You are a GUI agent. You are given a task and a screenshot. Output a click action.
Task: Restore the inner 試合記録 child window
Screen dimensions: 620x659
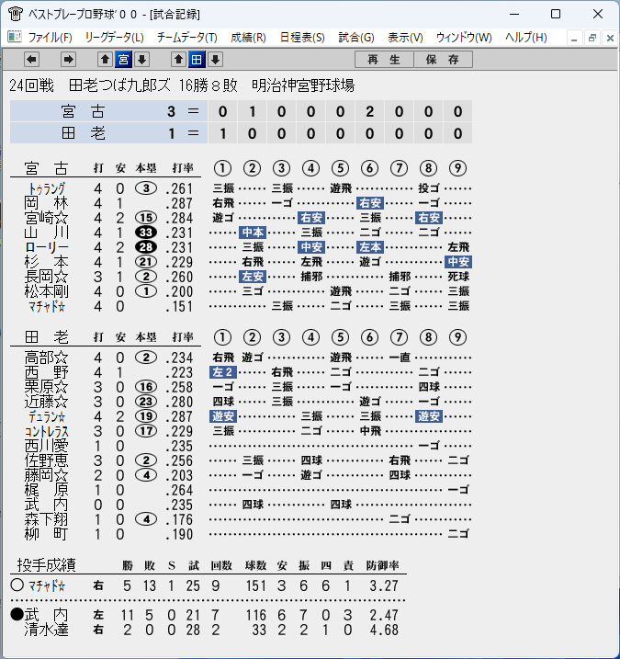pyautogui.click(x=592, y=39)
